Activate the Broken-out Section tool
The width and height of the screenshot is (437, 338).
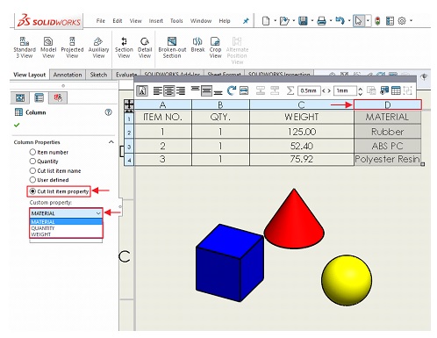click(172, 47)
